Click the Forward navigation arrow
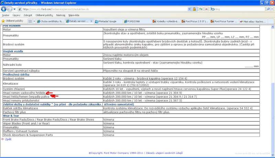275x158 pixels. [x=10, y=9]
